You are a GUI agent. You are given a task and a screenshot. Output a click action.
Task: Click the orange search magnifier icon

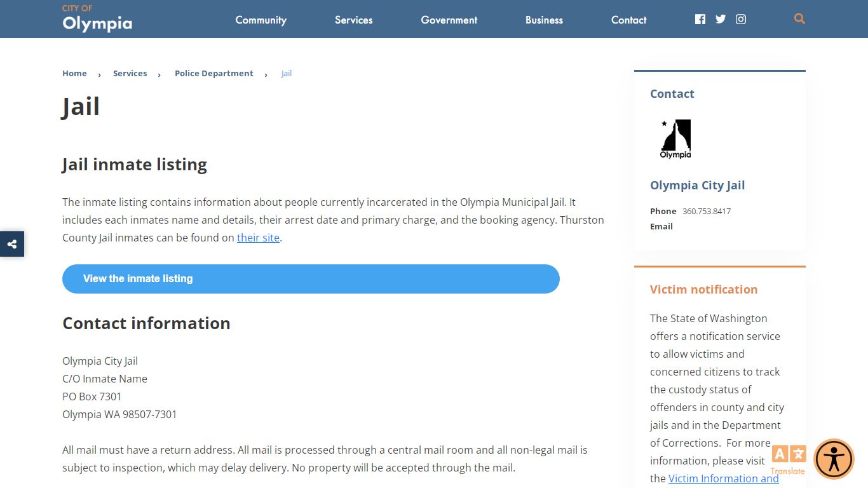tap(799, 19)
